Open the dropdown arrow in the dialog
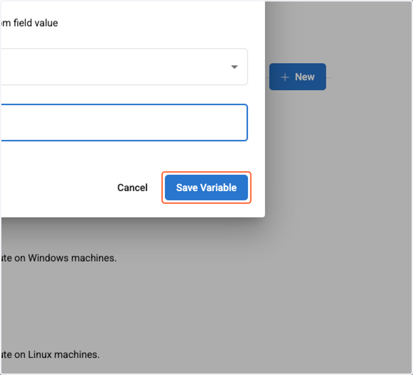Viewport: 413px width, 375px height. click(x=234, y=67)
